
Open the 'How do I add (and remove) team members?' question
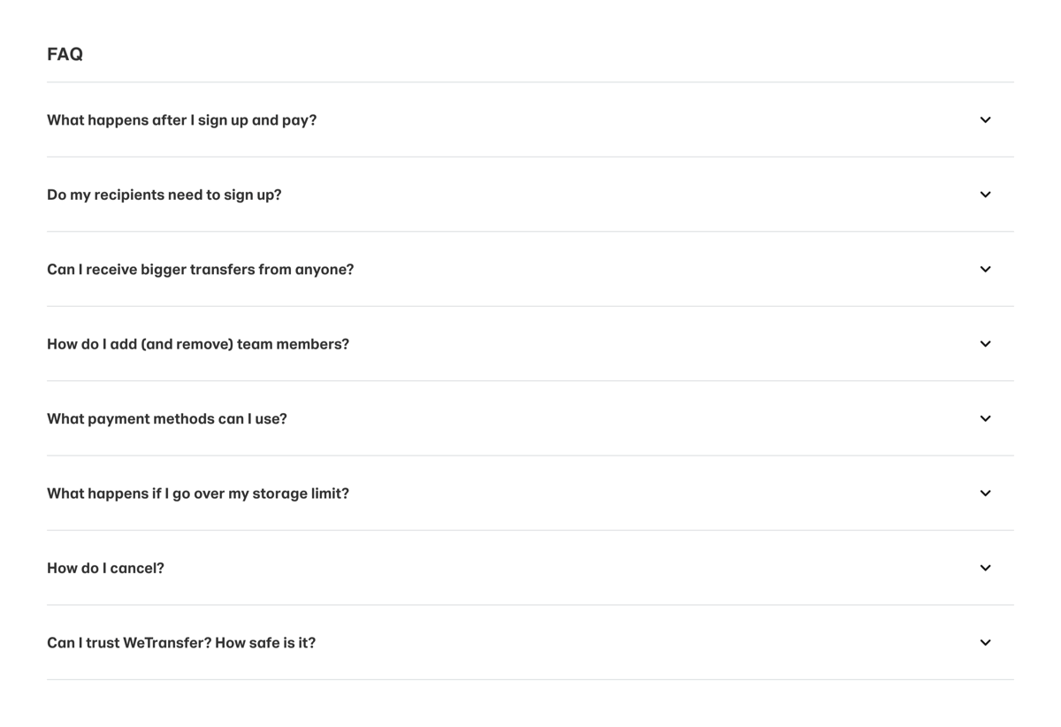click(x=197, y=343)
